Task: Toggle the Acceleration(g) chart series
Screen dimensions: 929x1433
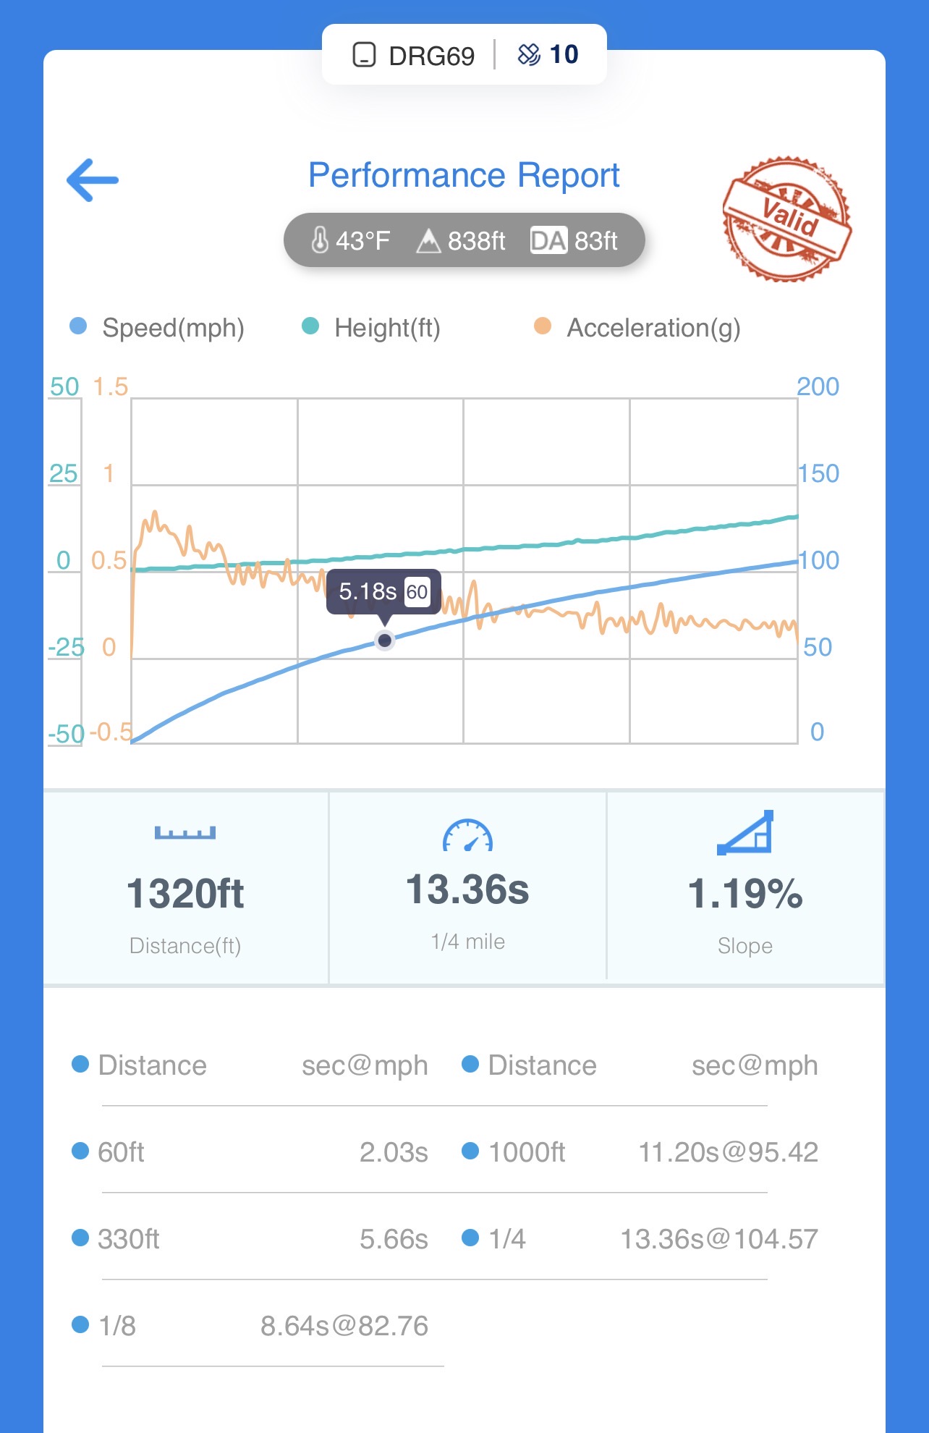Action: click(637, 327)
